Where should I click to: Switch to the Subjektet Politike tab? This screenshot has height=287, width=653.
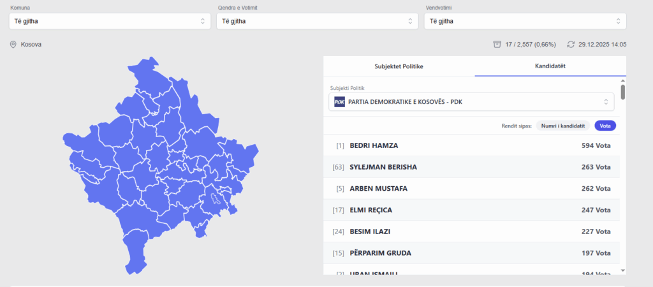pyautogui.click(x=399, y=66)
